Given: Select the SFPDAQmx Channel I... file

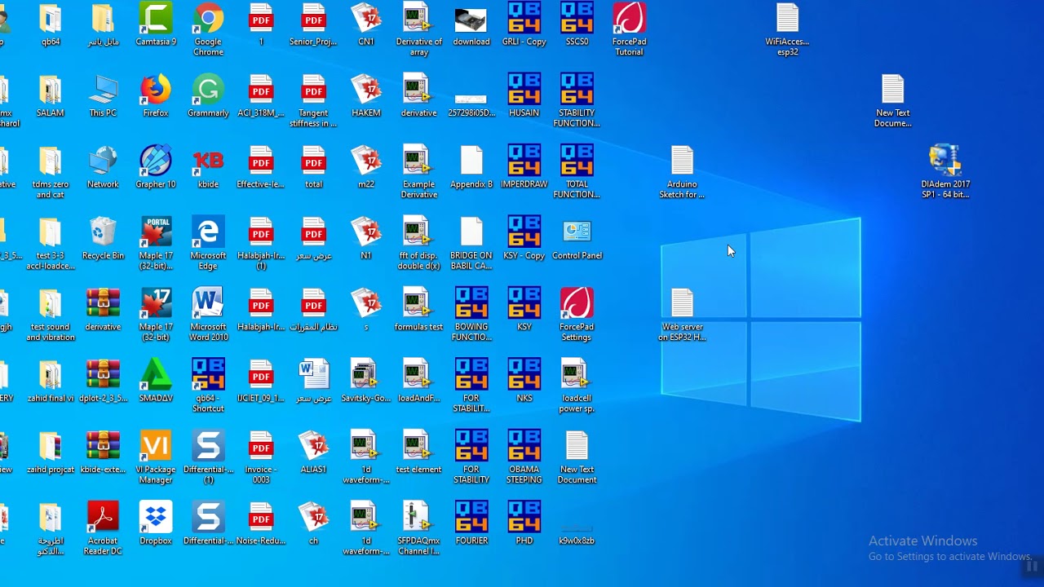Looking at the screenshot, I should [418, 529].
